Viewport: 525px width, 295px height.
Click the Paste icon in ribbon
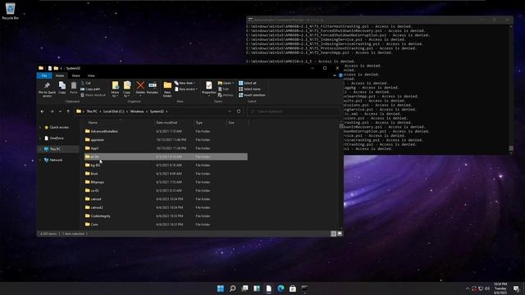click(74, 88)
